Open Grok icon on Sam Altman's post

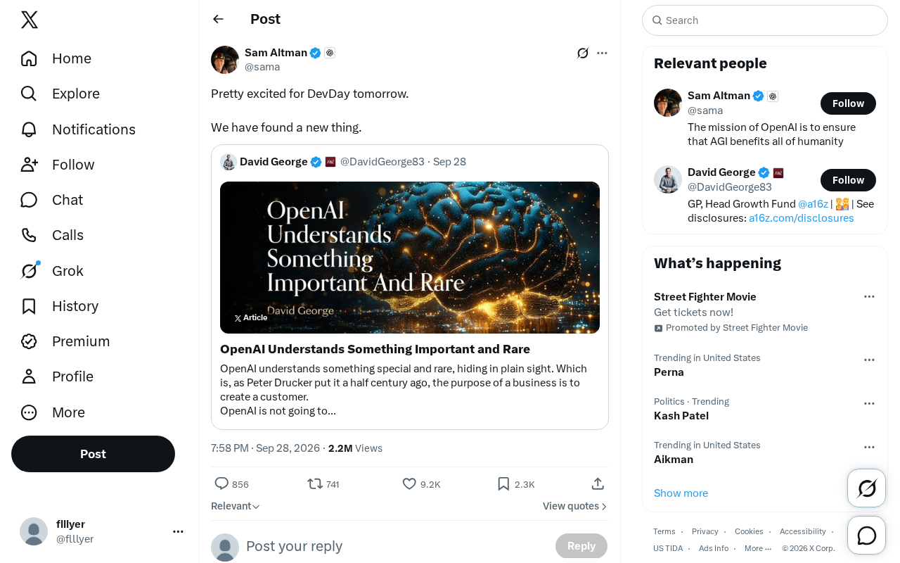click(583, 53)
